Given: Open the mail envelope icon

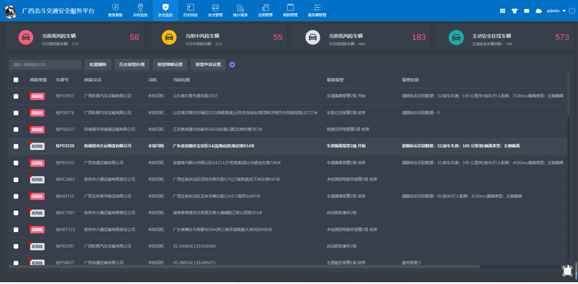Looking at the screenshot, I should (527, 11).
